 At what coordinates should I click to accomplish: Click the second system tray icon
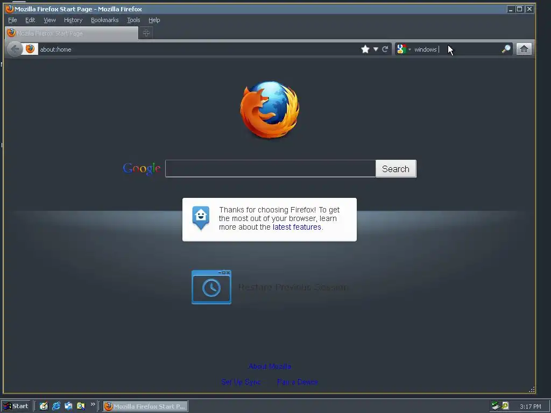click(505, 405)
